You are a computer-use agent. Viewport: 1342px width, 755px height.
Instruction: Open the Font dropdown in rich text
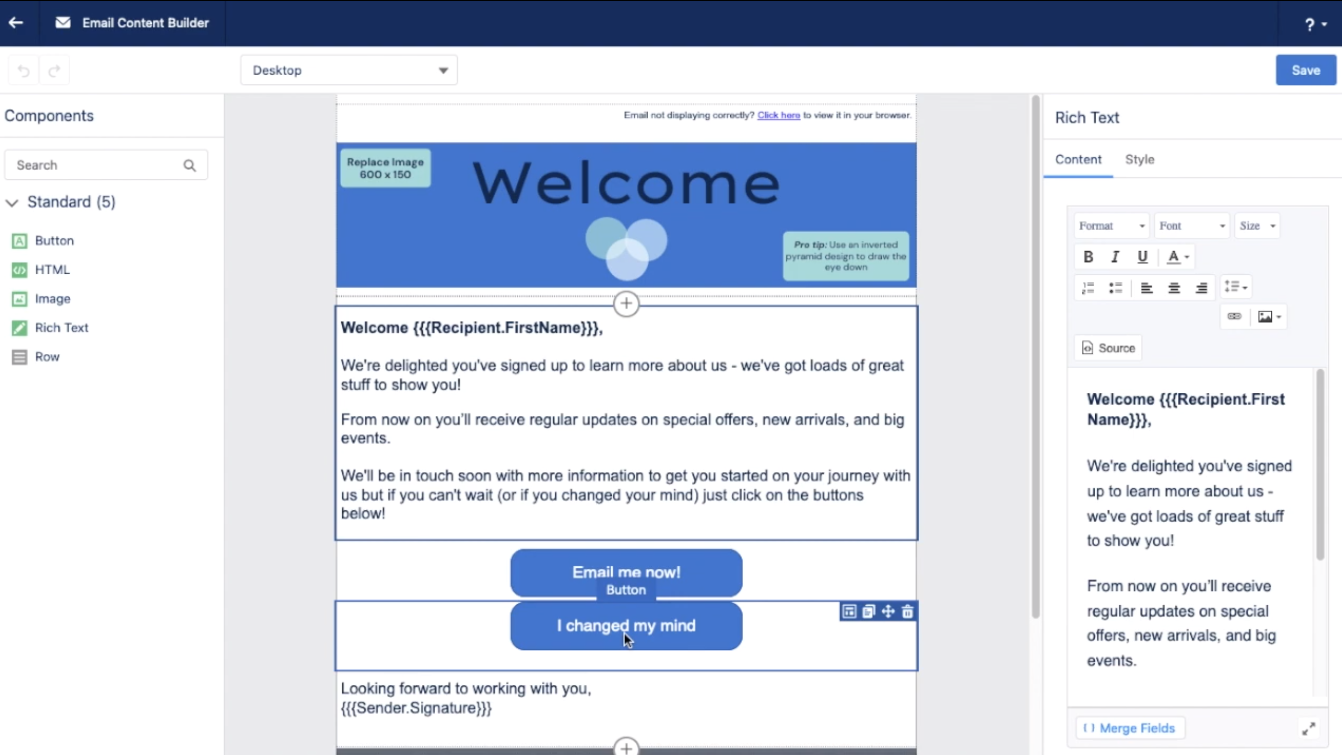[1194, 226]
